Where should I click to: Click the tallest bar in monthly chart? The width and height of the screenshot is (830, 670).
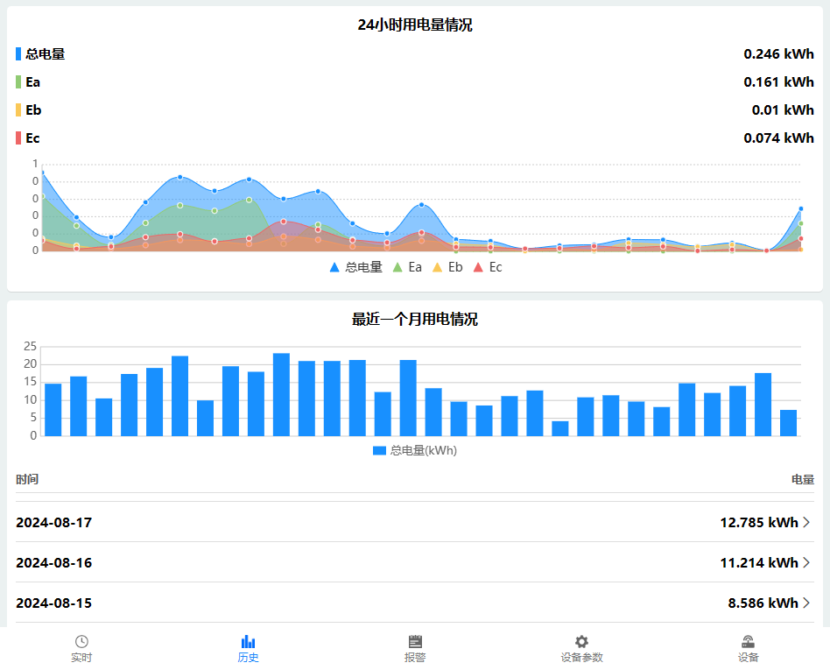pyautogui.click(x=281, y=394)
